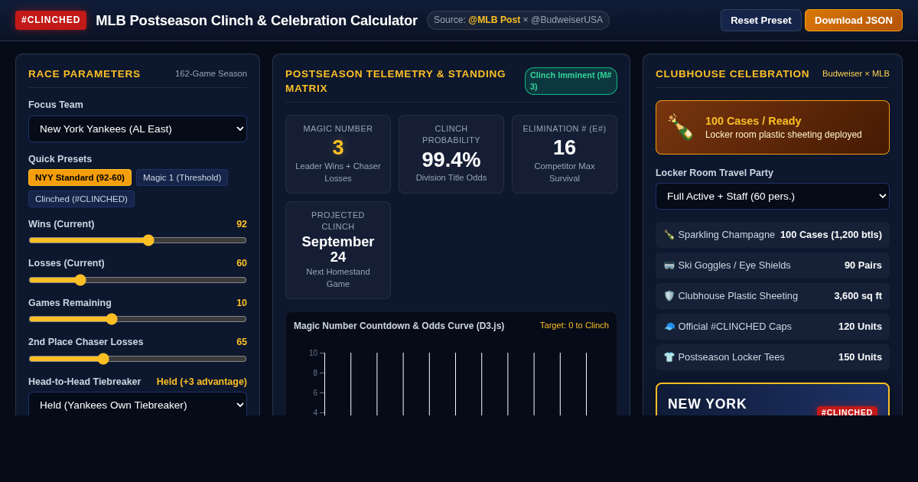918x482 pixels.
Task: Open the @MLB Post source link
Action: coord(494,20)
